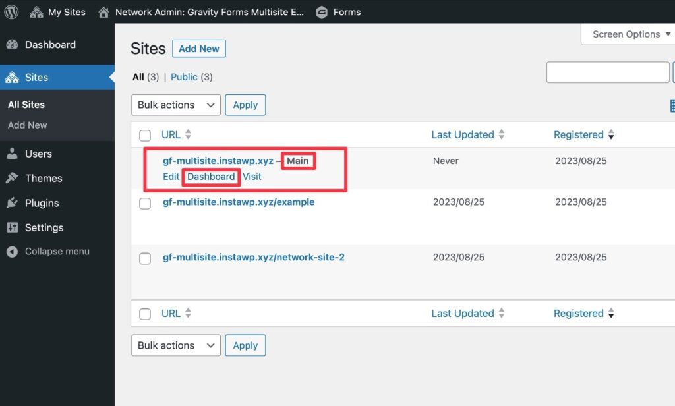The width and height of the screenshot is (675, 406).
Task: Click inside the search input field
Action: pos(607,72)
